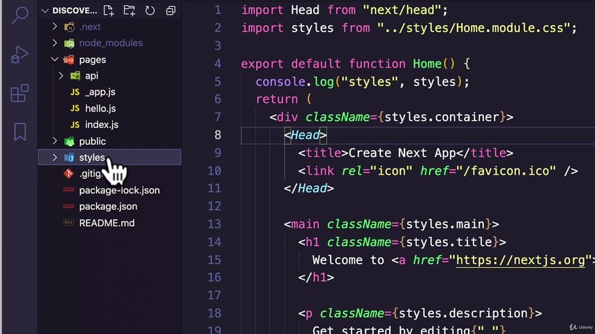Create a new folder in explorer
Image resolution: width=595 pixels, height=334 pixels.
(x=130, y=10)
